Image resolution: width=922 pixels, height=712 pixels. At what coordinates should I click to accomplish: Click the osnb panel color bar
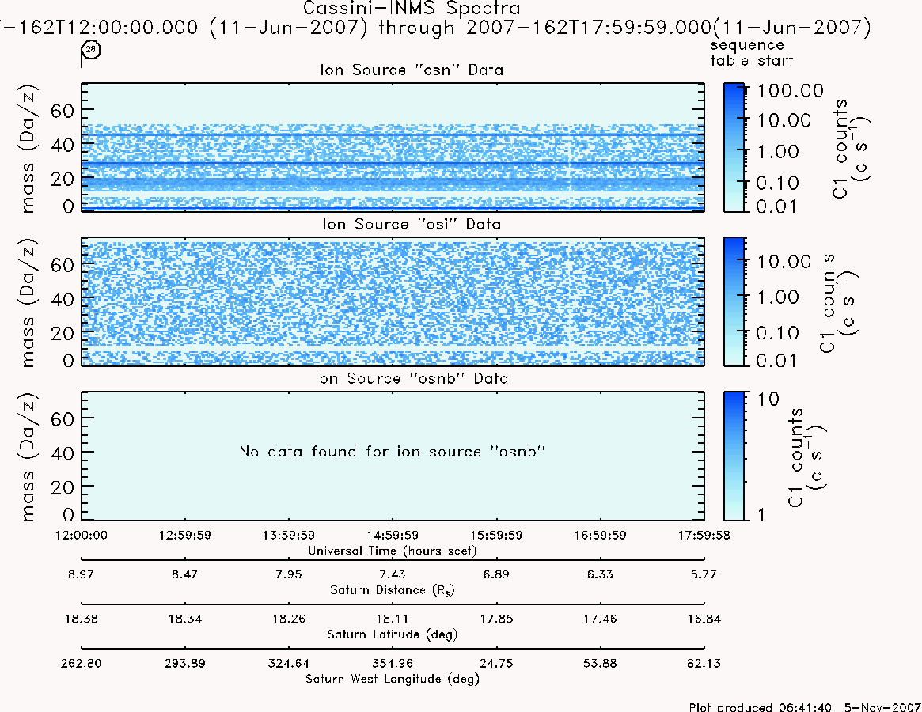coord(734,456)
